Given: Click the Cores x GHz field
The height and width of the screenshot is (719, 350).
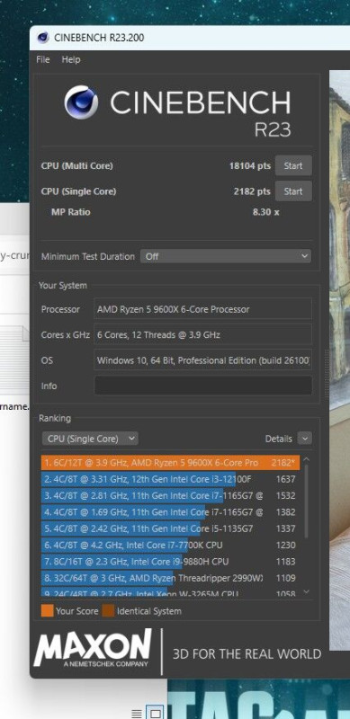Looking at the screenshot, I should [x=202, y=334].
